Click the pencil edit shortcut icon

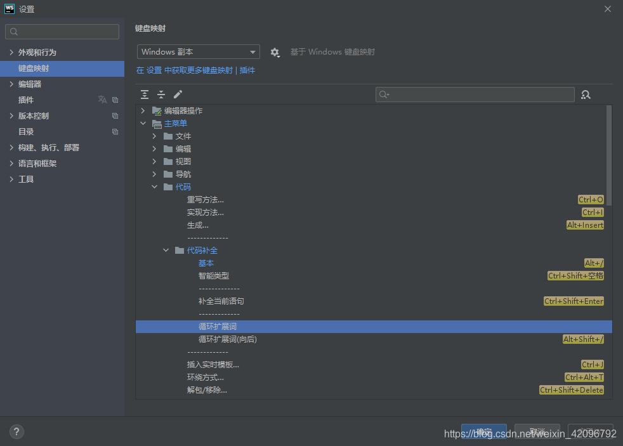point(178,95)
